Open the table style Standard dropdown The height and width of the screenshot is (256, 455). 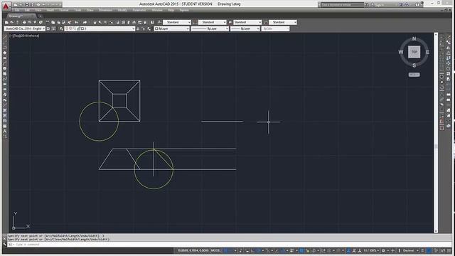coord(247,22)
